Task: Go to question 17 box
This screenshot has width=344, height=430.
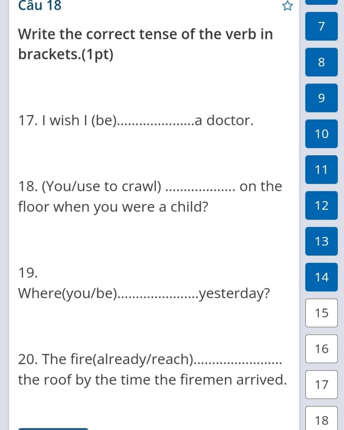Action: (321, 385)
